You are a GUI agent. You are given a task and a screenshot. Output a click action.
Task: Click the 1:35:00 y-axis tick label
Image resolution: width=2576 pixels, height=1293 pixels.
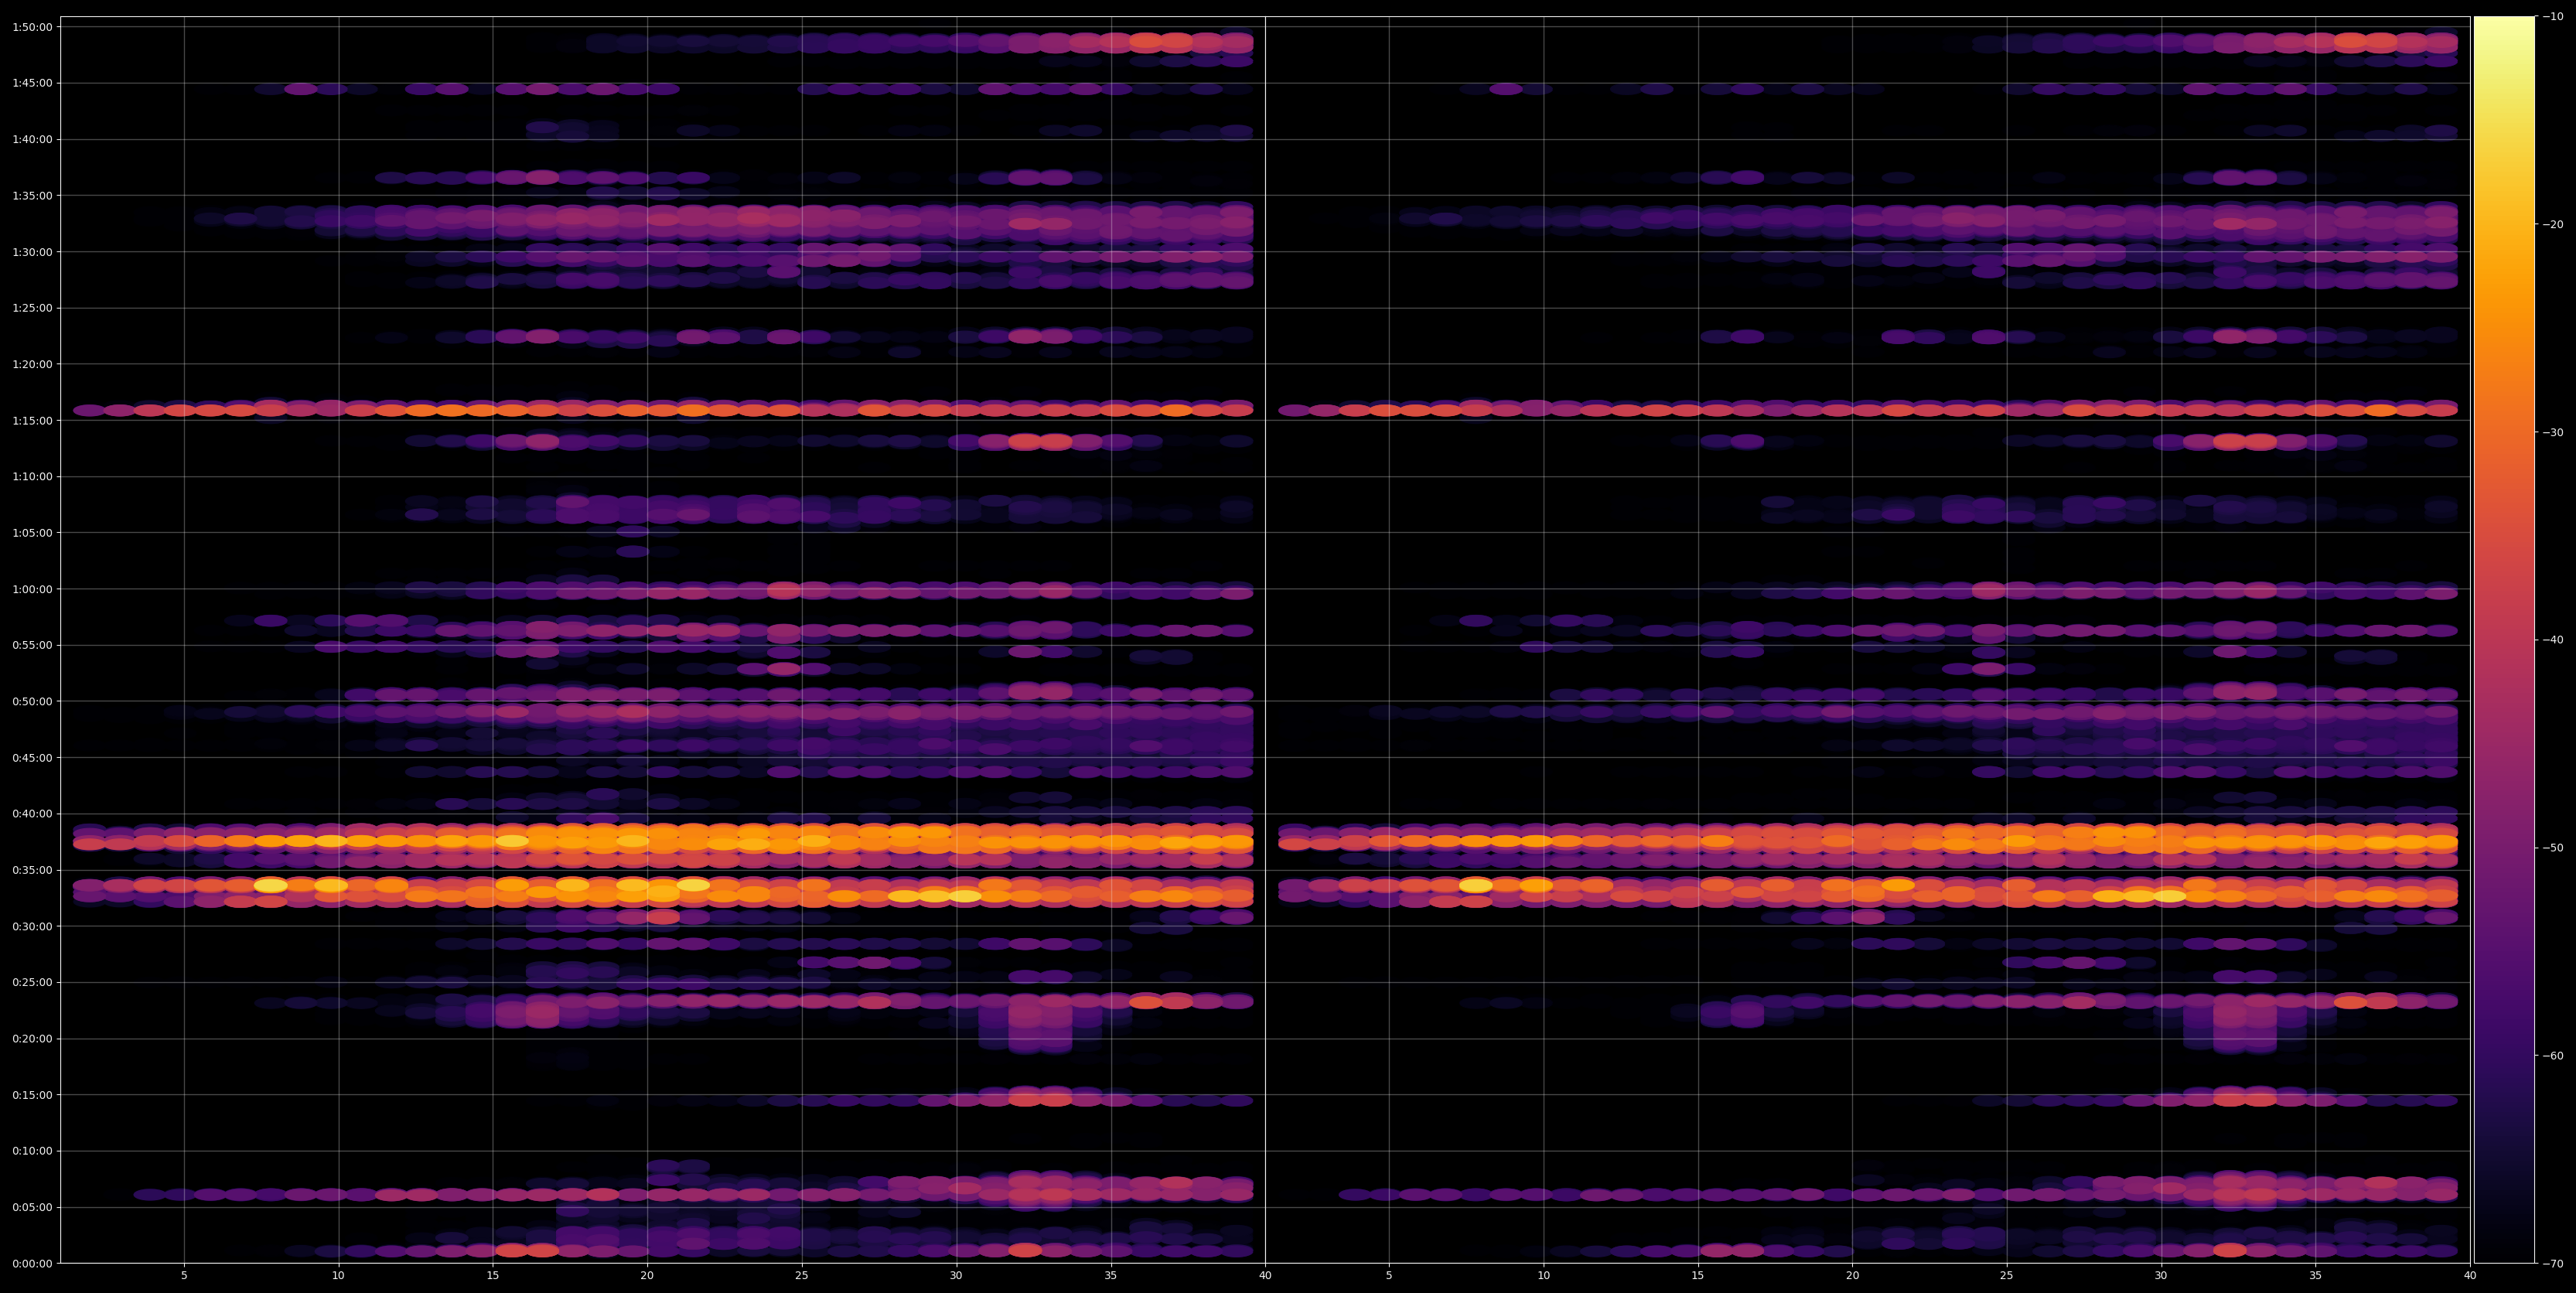32,195
